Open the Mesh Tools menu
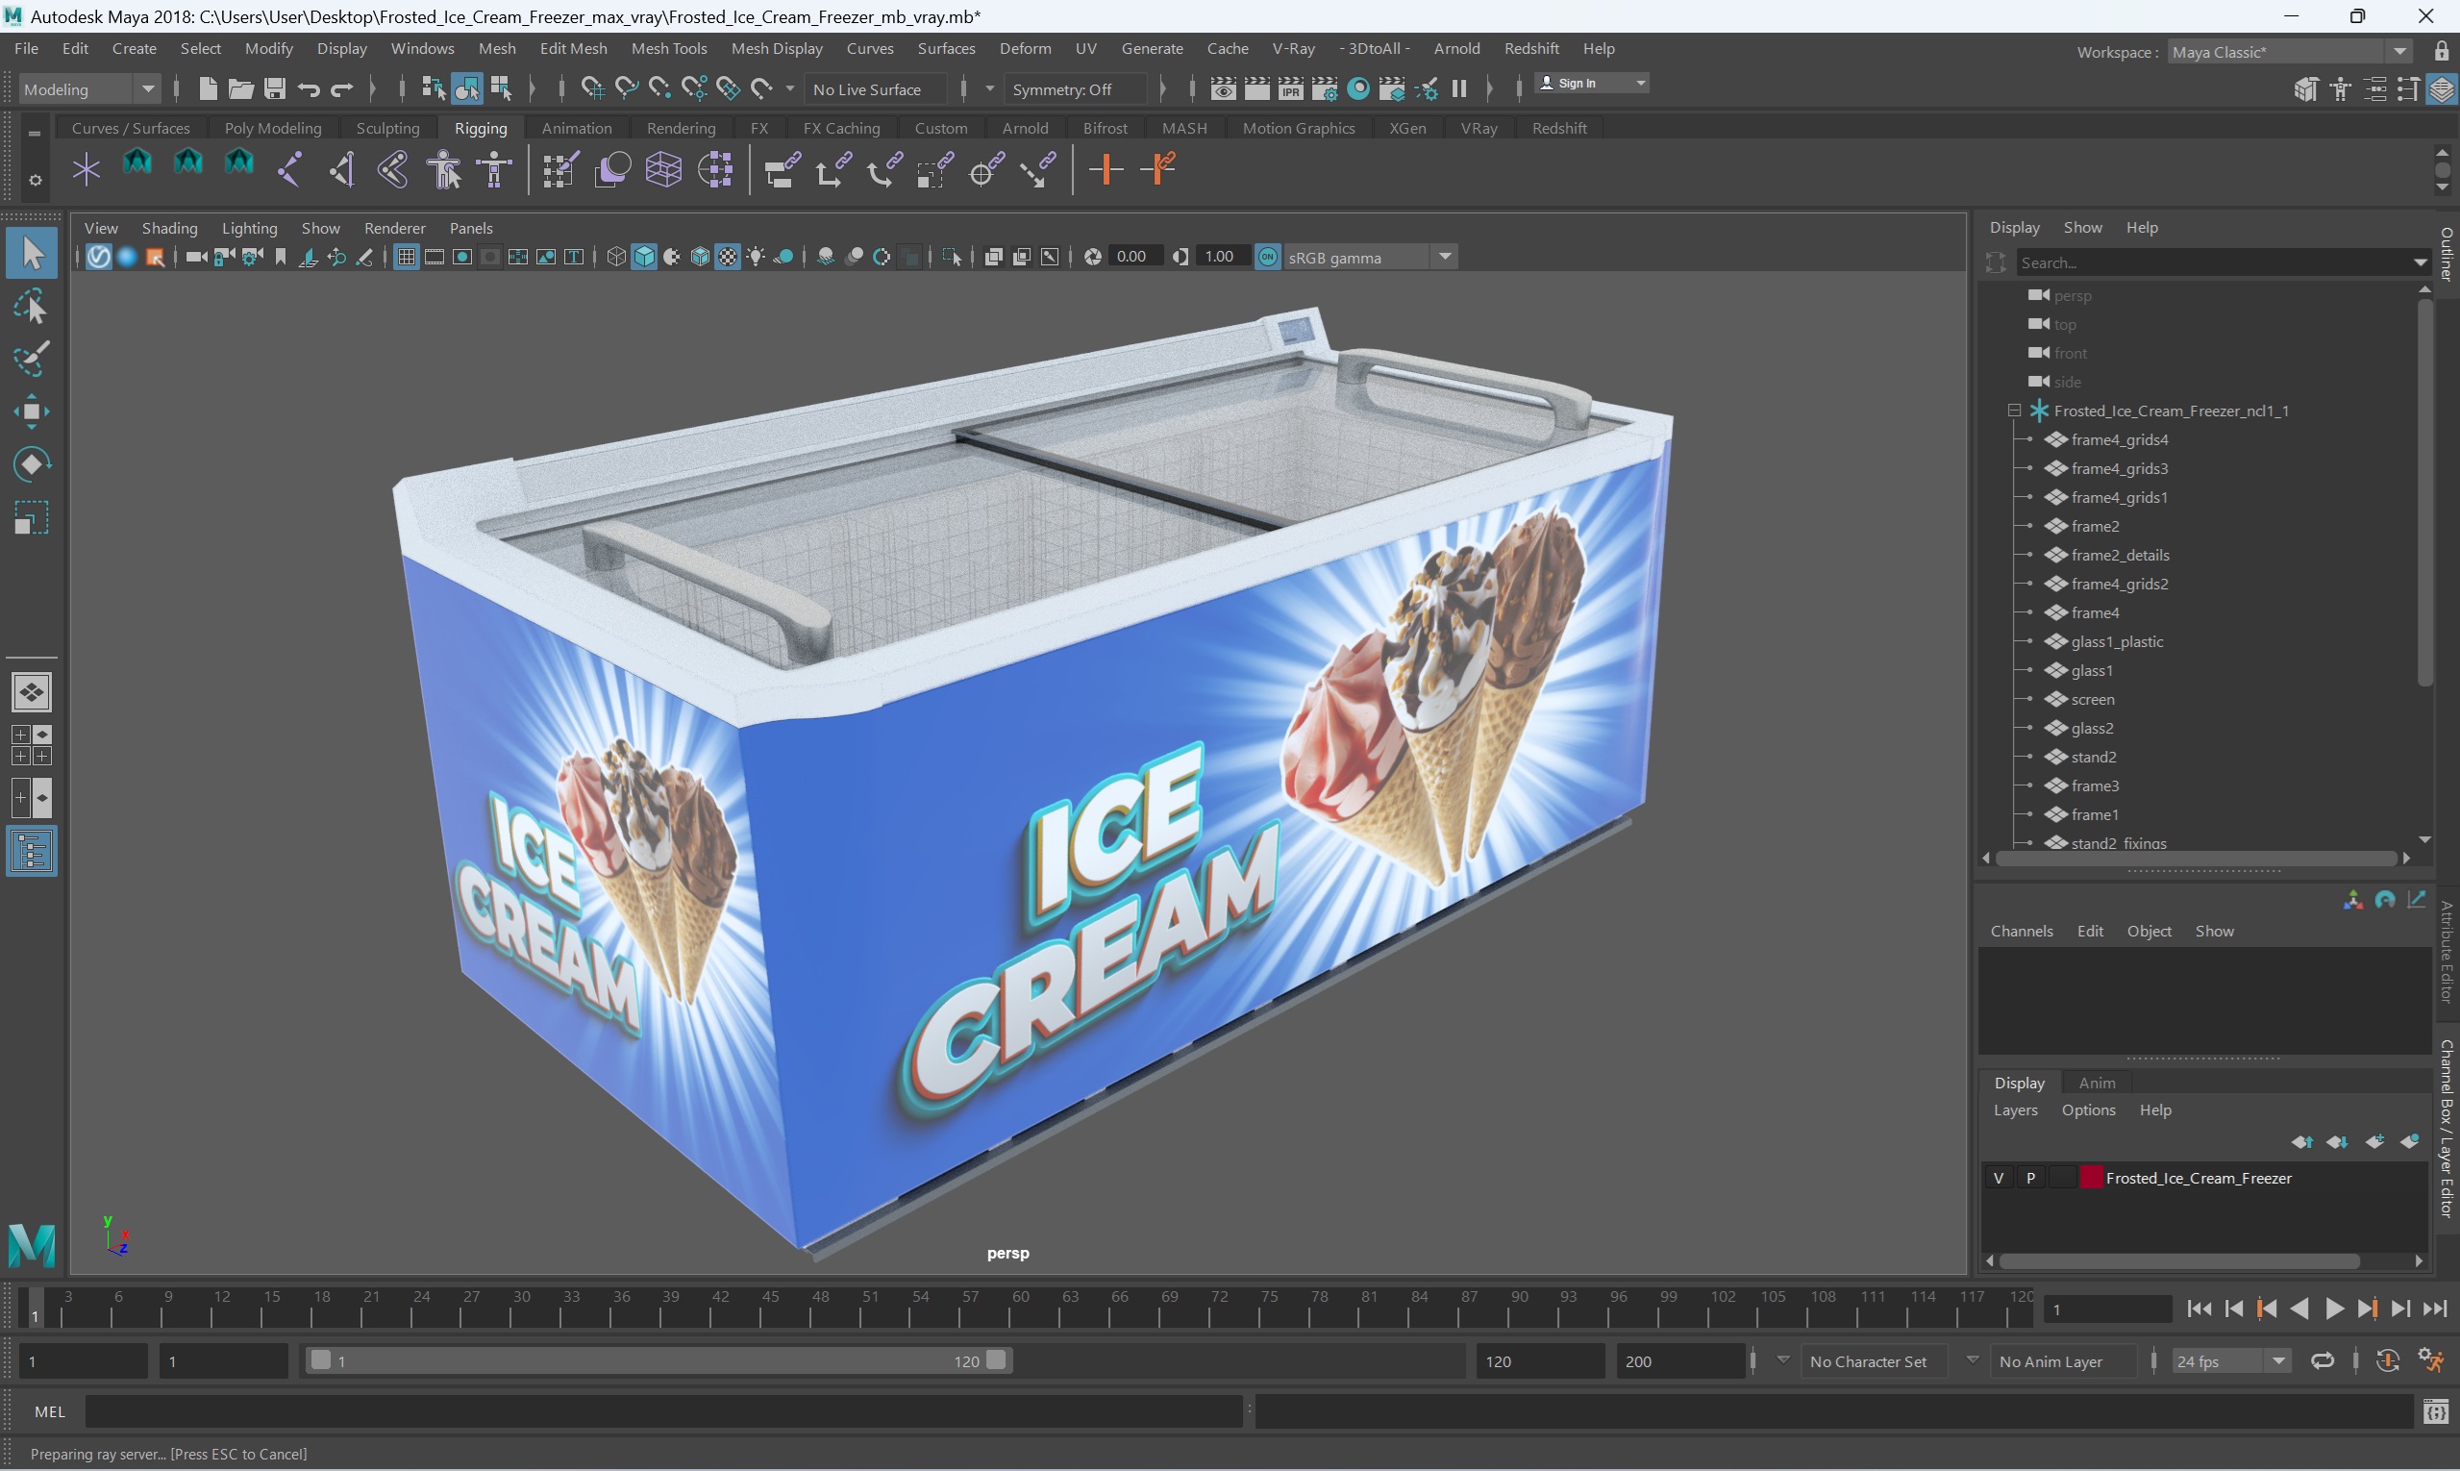The image size is (2460, 1471). point(669,47)
